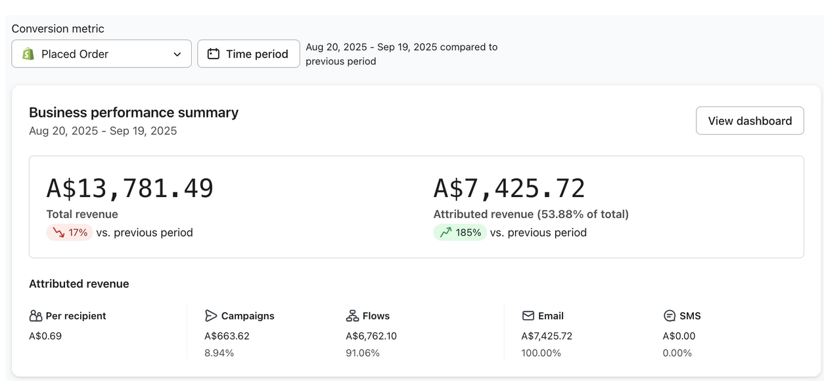Image resolution: width=824 pixels, height=381 pixels.
Task: Click the A$7,425.72 attributed revenue figure
Action: pos(509,189)
